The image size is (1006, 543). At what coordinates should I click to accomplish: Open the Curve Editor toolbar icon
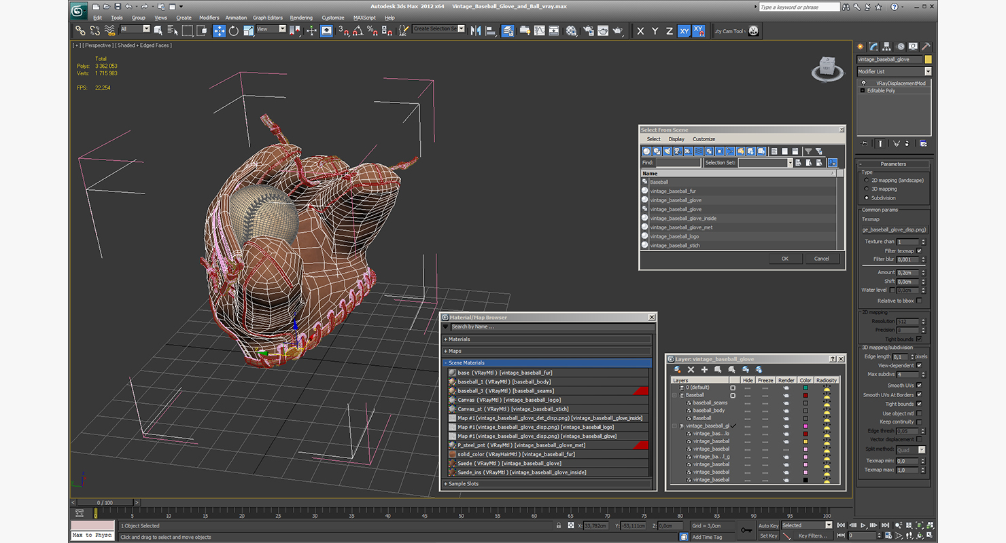[x=539, y=31]
